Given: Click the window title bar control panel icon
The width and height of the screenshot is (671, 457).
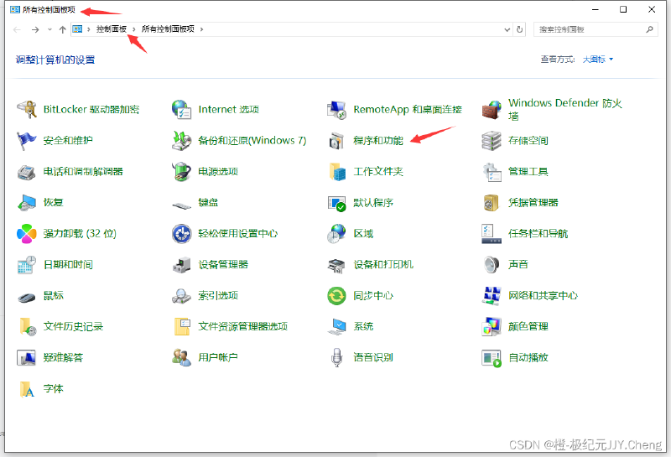Looking at the screenshot, I should click(x=15, y=9).
